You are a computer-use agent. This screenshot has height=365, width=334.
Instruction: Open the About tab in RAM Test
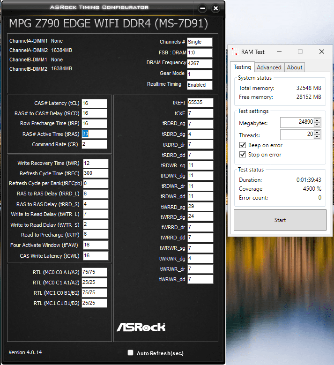[295, 67]
